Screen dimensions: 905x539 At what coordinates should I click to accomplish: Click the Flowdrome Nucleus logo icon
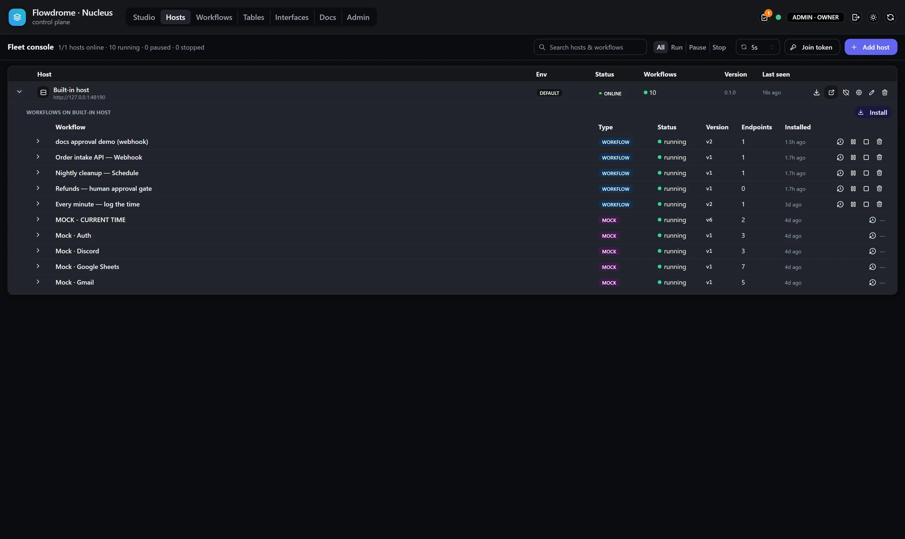pos(17,17)
